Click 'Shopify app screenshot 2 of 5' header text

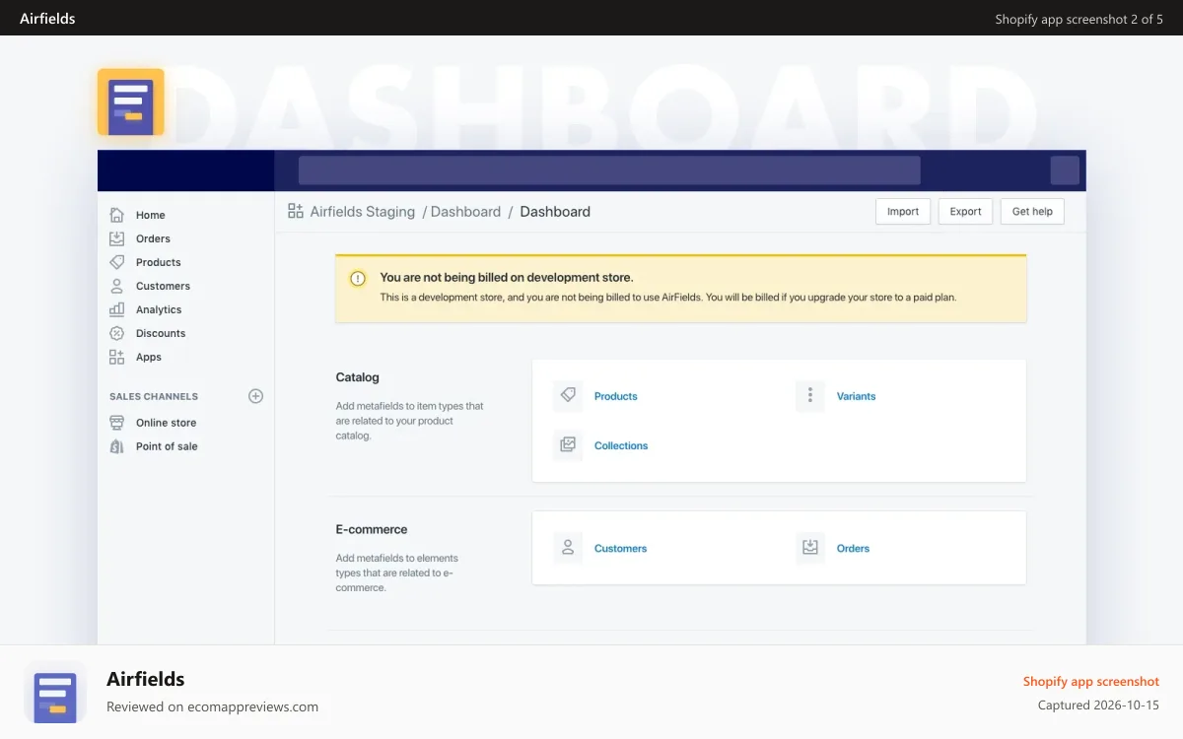1079,19
